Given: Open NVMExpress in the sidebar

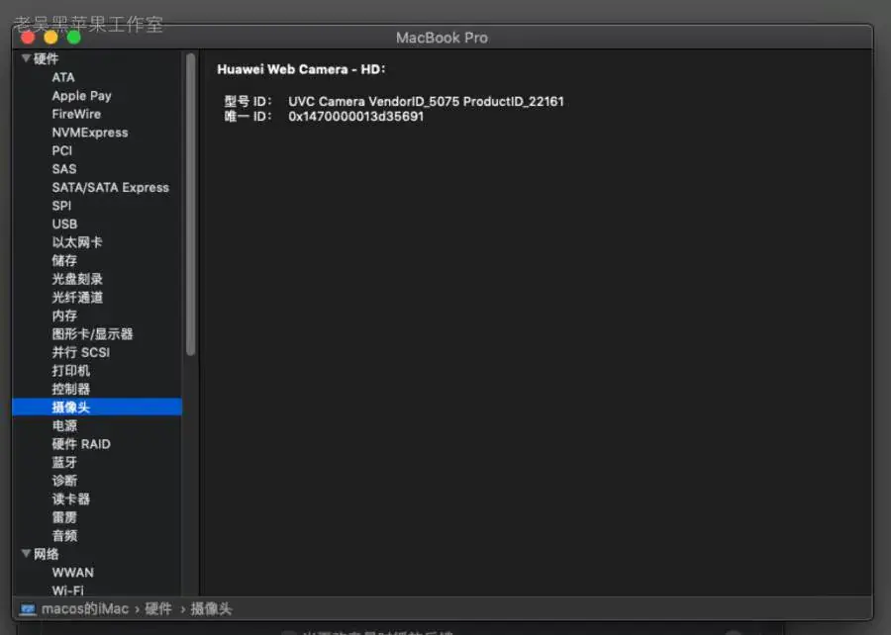Looking at the screenshot, I should [x=90, y=133].
